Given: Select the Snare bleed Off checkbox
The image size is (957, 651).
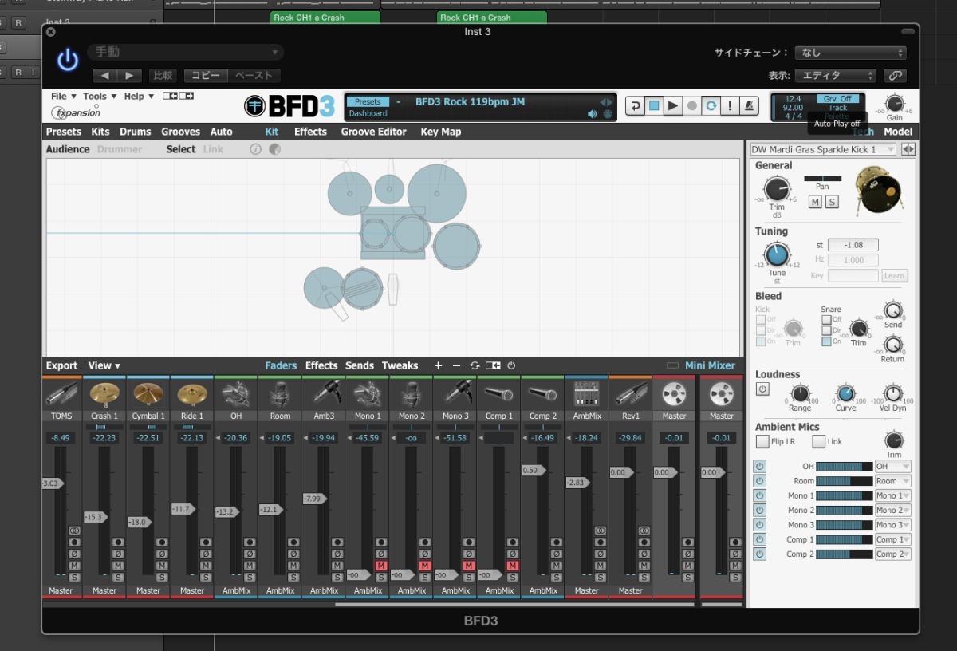Looking at the screenshot, I should click(826, 319).
